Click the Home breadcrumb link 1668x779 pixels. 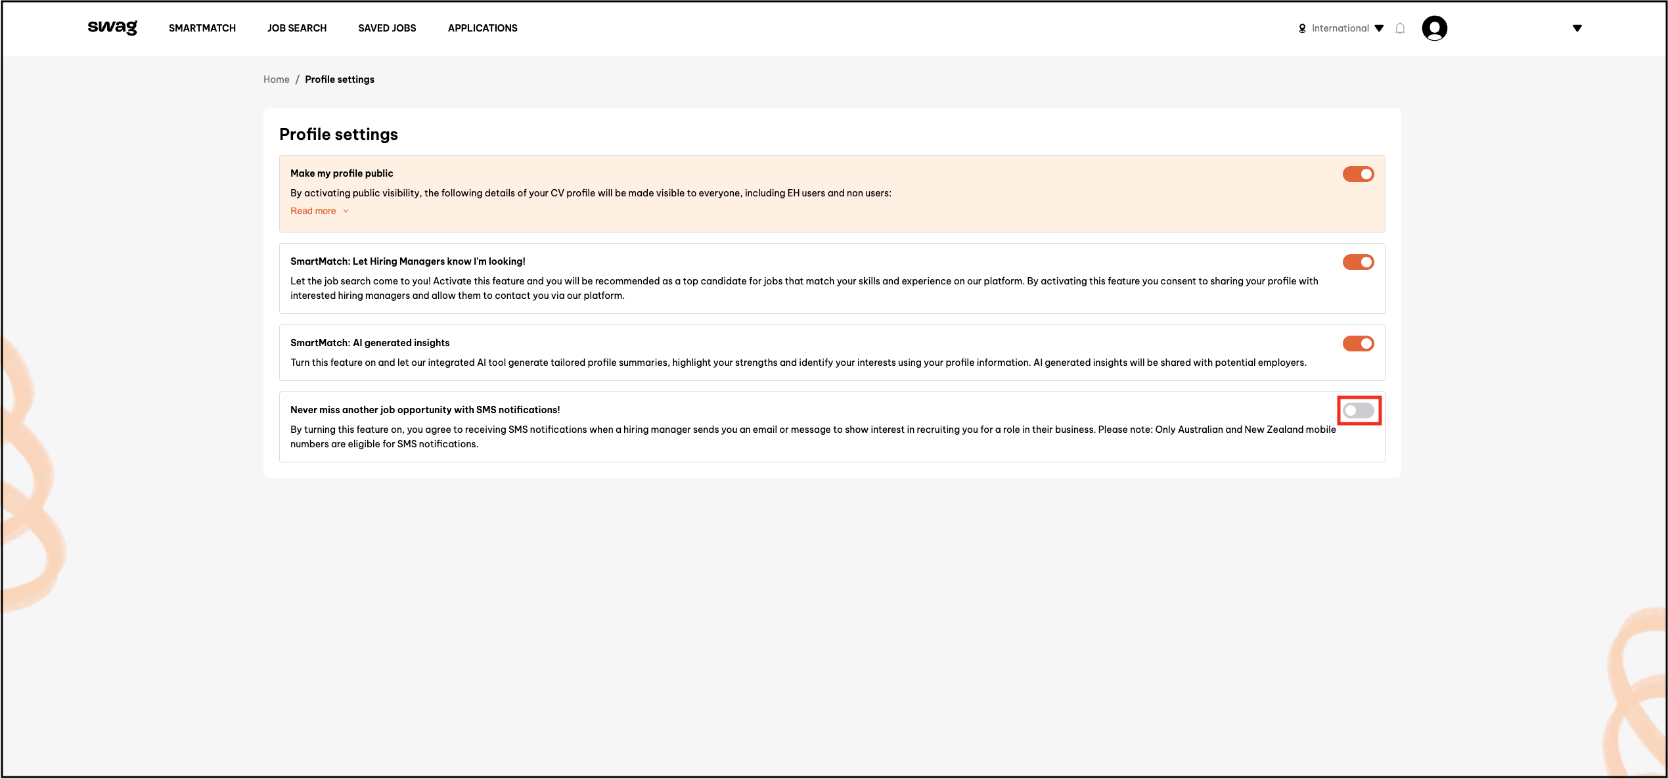point(277,79)
